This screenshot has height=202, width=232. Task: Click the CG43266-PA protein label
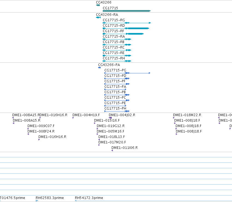109,65
